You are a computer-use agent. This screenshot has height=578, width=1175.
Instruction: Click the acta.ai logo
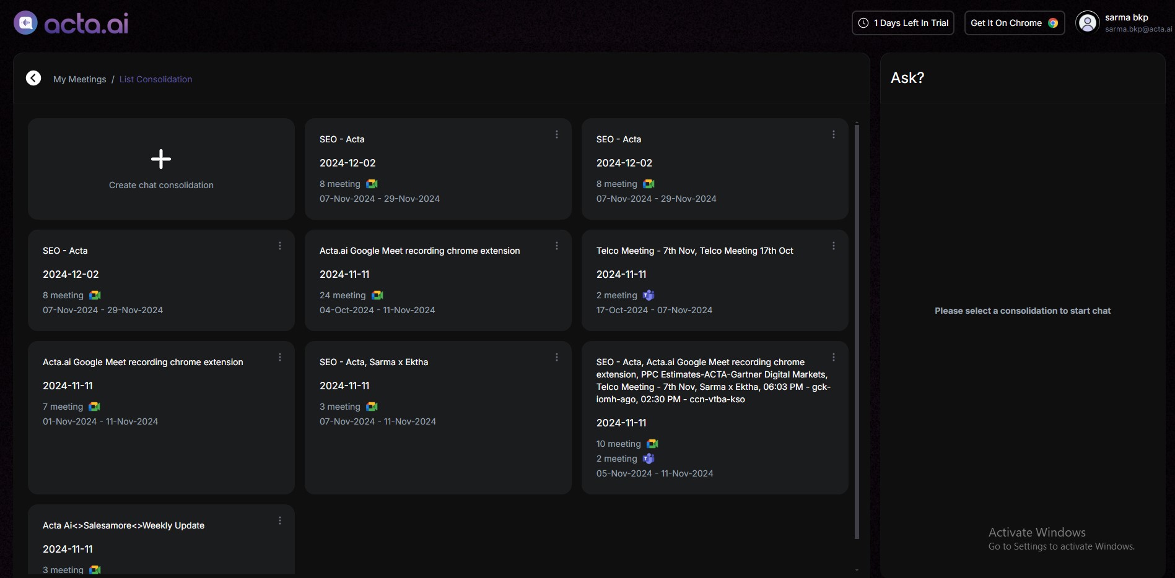coord(71,23)
